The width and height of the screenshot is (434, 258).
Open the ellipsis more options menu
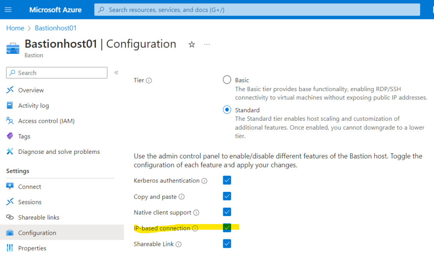(x=207, y=44)
